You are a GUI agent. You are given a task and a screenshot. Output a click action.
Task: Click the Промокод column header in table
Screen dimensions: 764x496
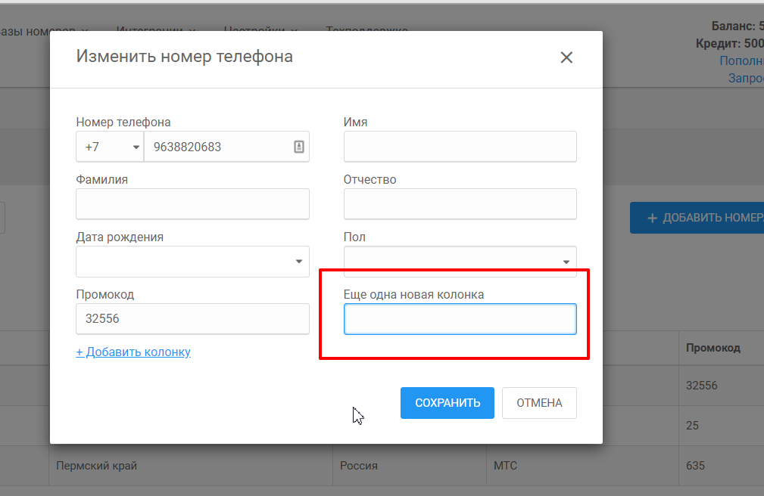(713, 348)
